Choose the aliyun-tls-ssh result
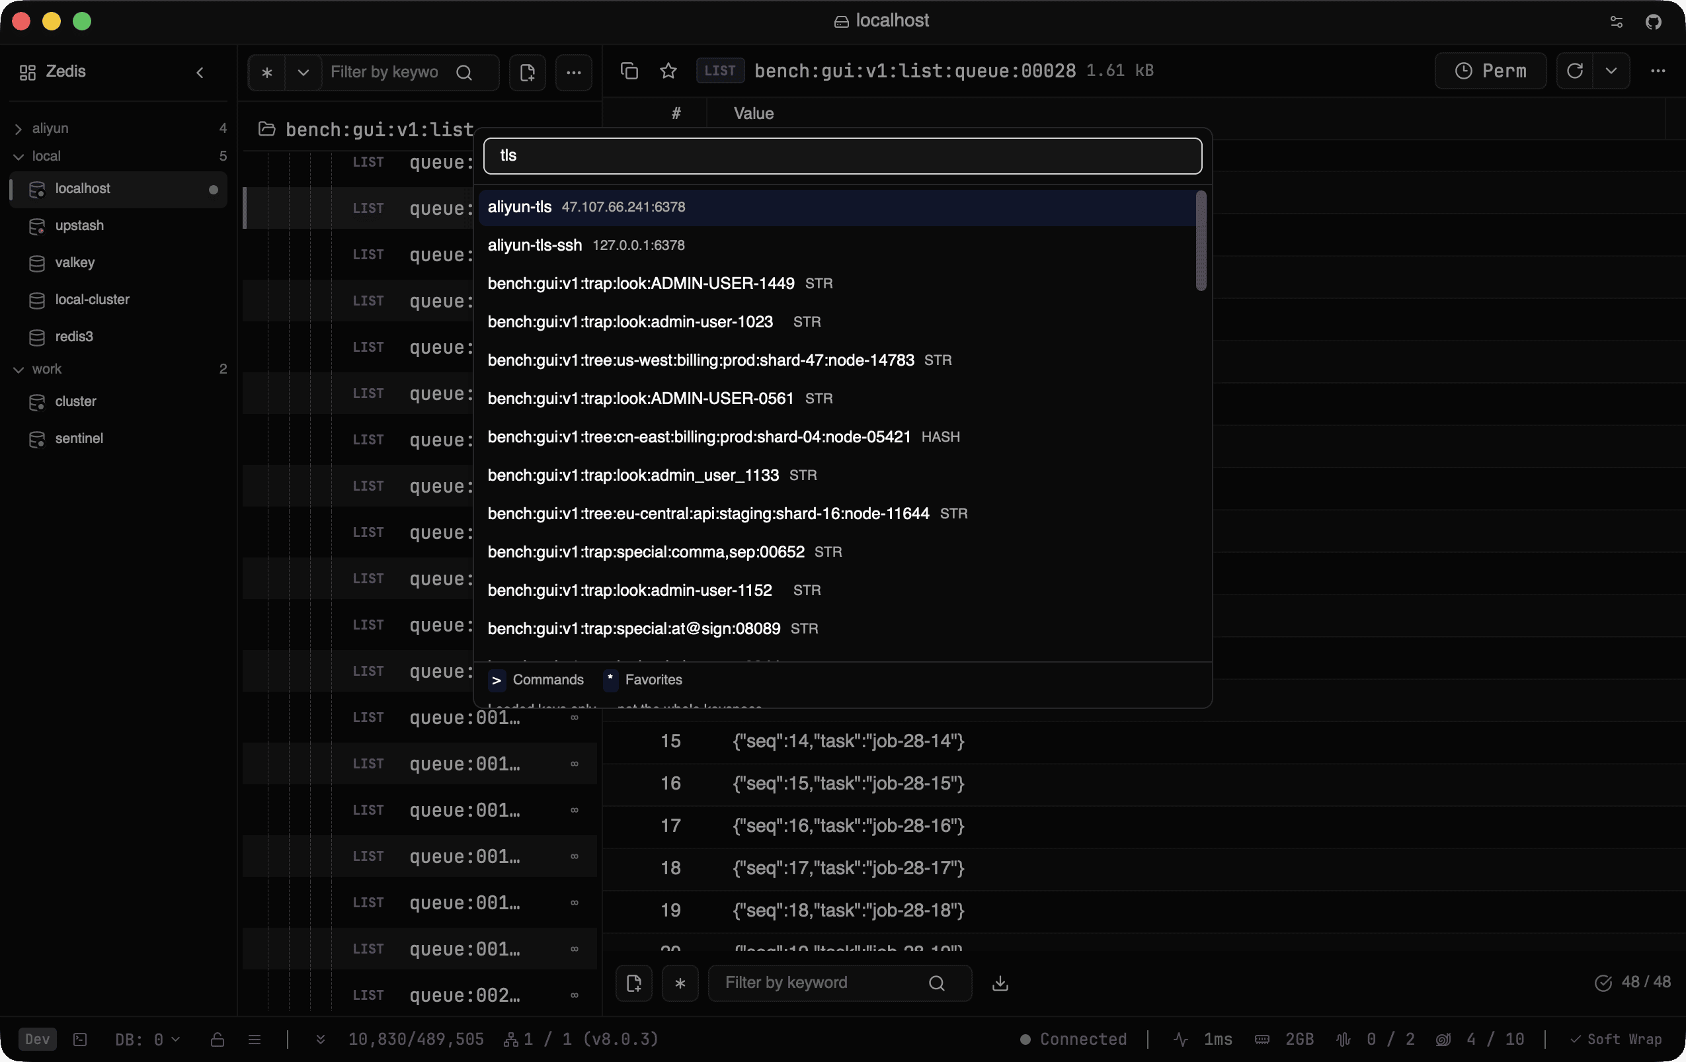This screenshot has width=1686, height=1062. click(x=836, y=245)
